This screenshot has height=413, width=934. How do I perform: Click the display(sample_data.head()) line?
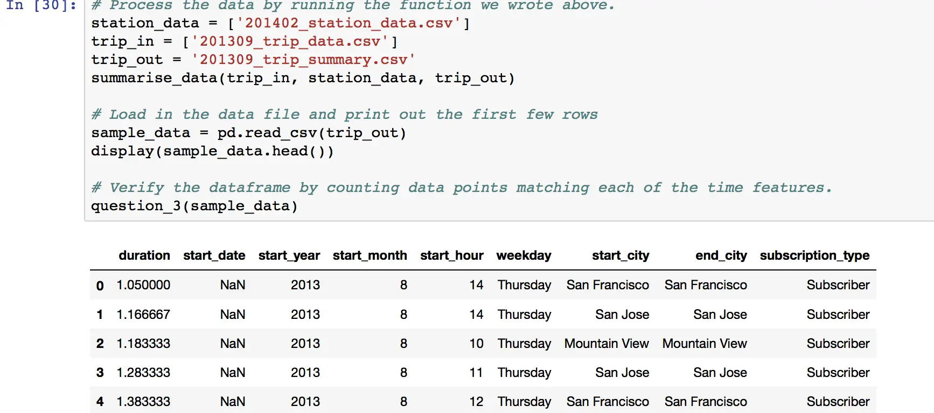pyautogui.click(x=212, y=152)
